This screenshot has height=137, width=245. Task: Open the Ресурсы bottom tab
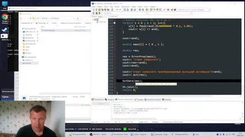(109, 99)
